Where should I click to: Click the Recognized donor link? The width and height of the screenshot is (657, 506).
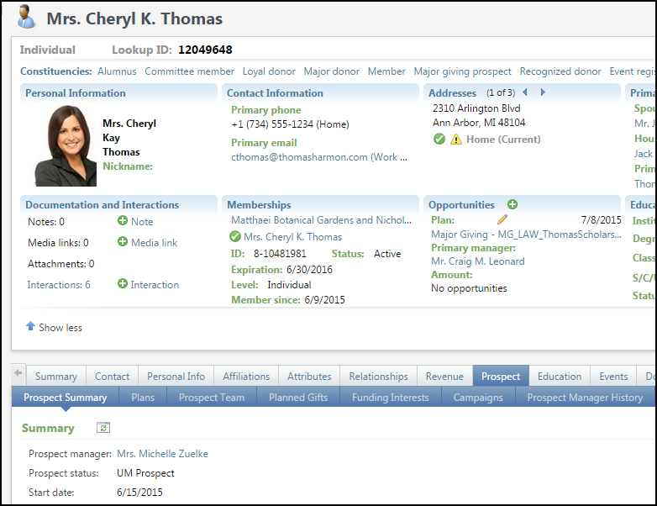[560, 71]
